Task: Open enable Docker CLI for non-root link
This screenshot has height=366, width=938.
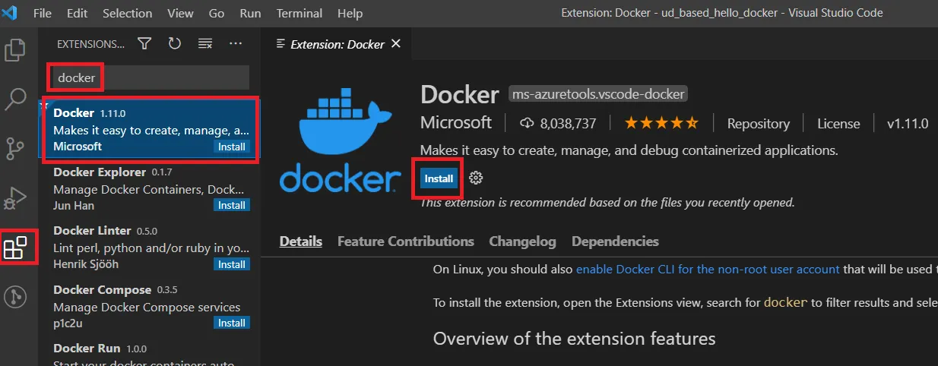Action: pyautogui.click(x=708, y=269)
